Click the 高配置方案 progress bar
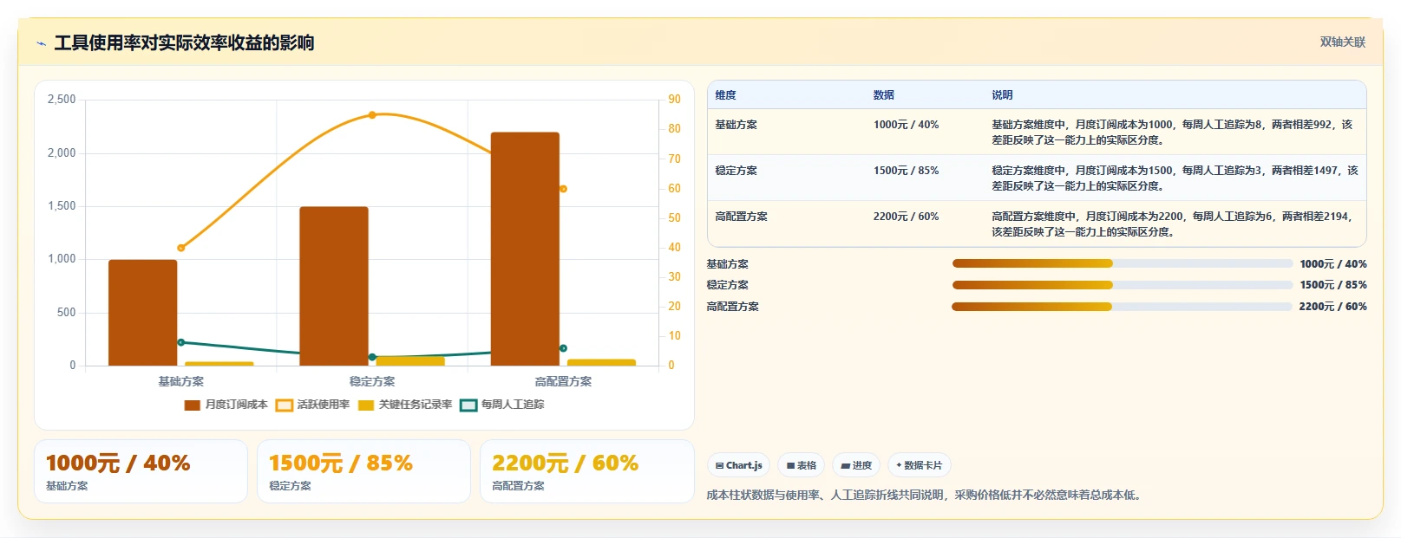Image resolution: width=1401 pixels, height=538 pixels. pyautogui.click(x=1123, y=307)
